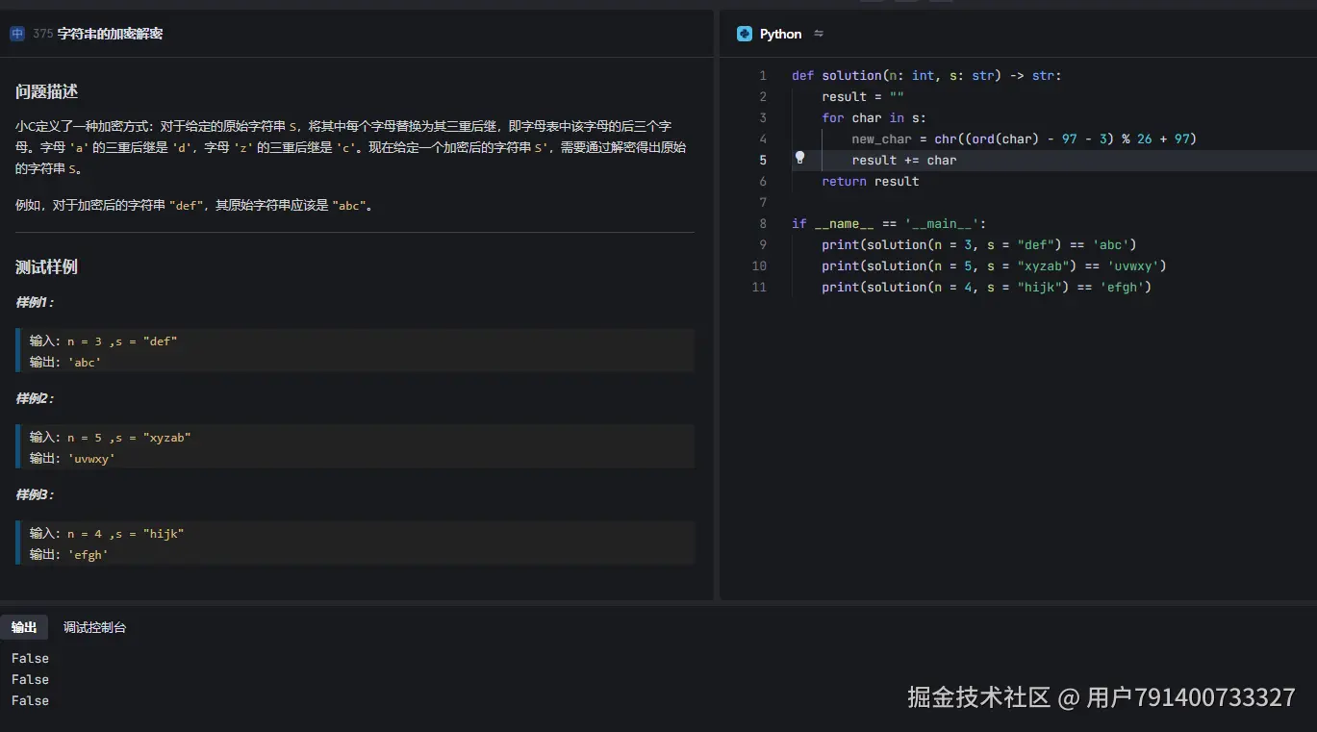Place cursor on the "return result" code line

870,181
